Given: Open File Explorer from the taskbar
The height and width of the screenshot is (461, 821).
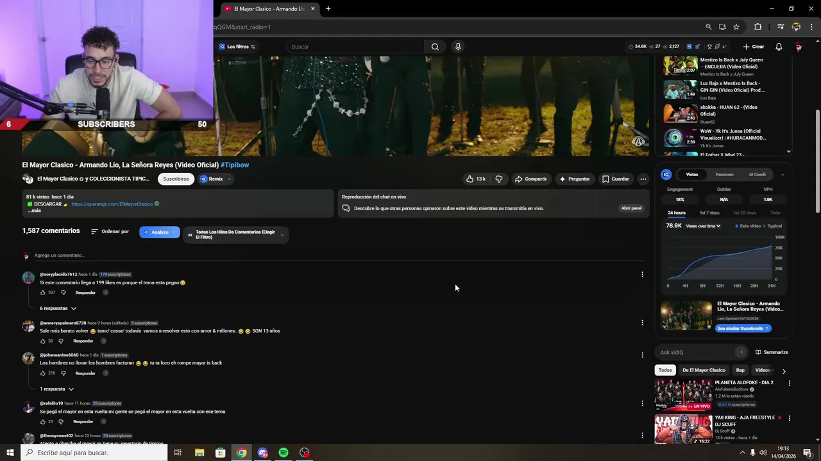Looking at the screenshot, I should tap(199, 453).
